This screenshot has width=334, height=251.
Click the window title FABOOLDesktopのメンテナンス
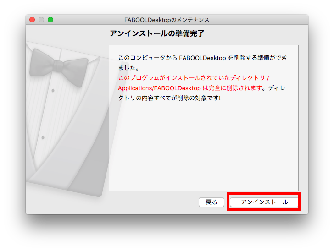[167, 20]
